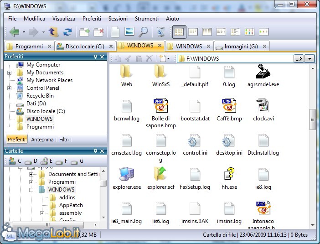The image size is (320, 244).
Task: Expand the assembly folder node
Action: pos(42,213)
